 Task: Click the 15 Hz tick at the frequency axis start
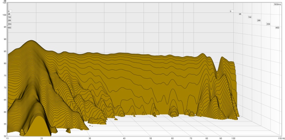pos(7,138)
